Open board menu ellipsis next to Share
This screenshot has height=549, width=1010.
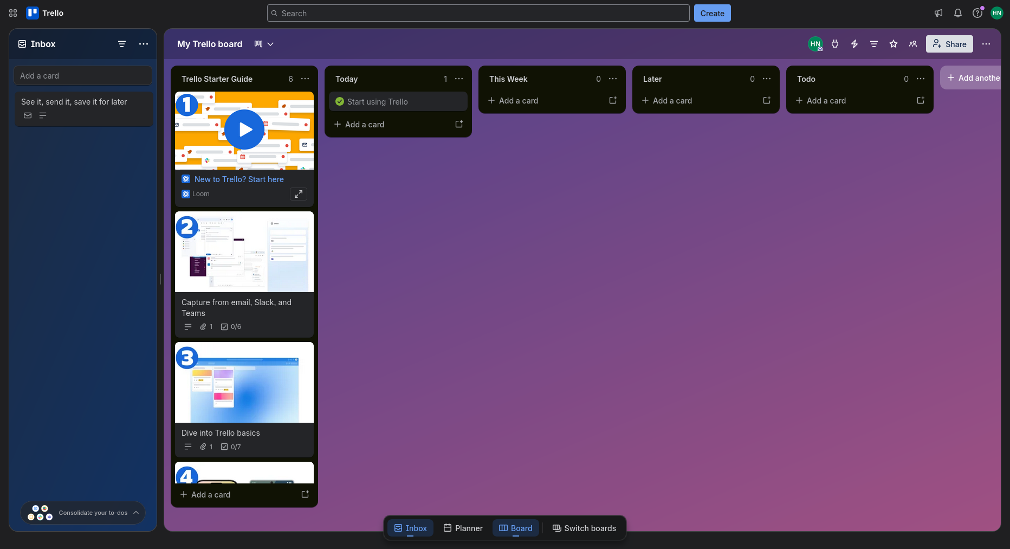click(x=986, y=44)
